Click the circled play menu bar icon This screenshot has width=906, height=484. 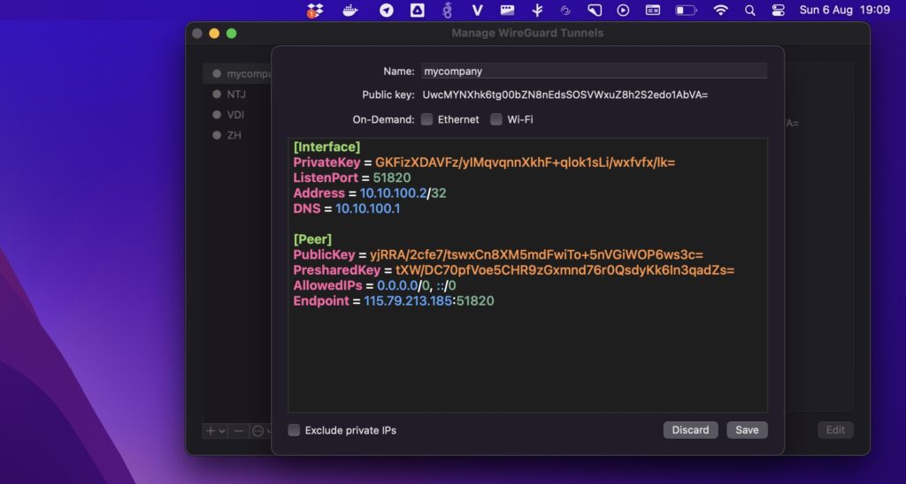pyautogui.click(x=624, y=10)
